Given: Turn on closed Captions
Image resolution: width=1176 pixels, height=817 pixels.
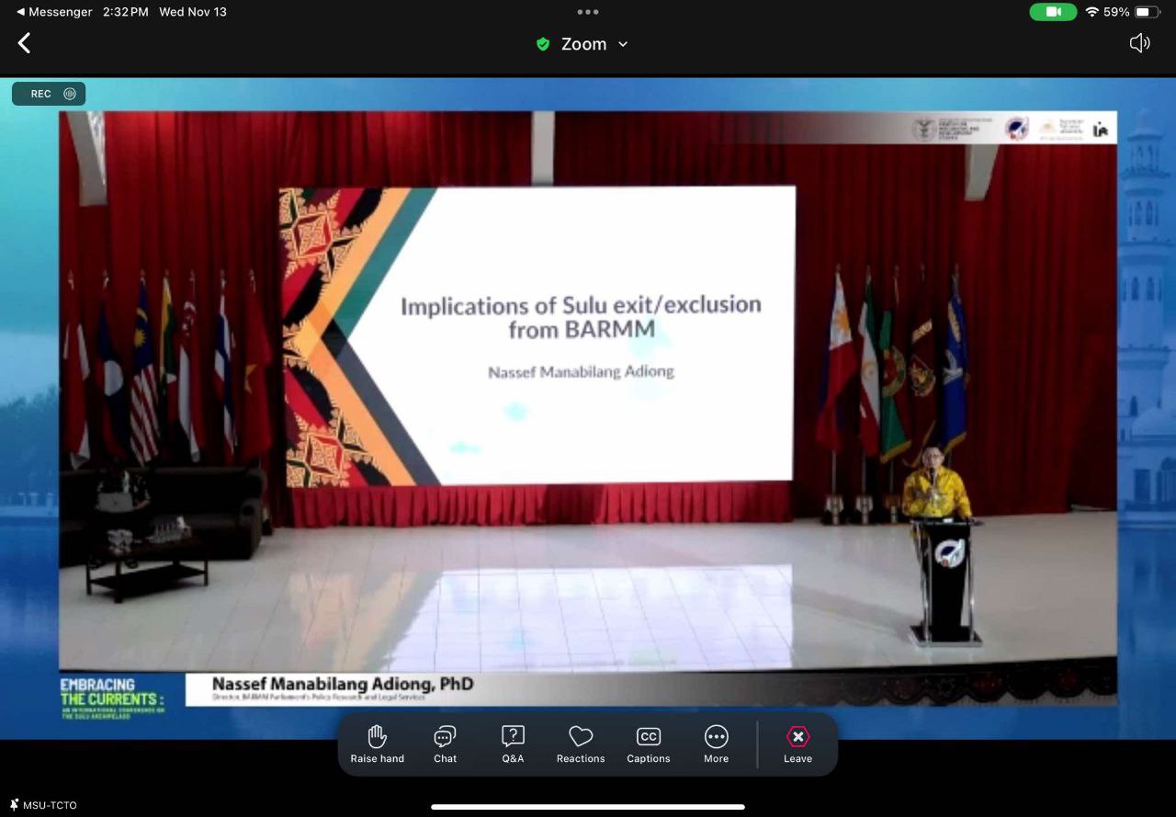Looking at the screenshot, I should click(x=649, y=743).
